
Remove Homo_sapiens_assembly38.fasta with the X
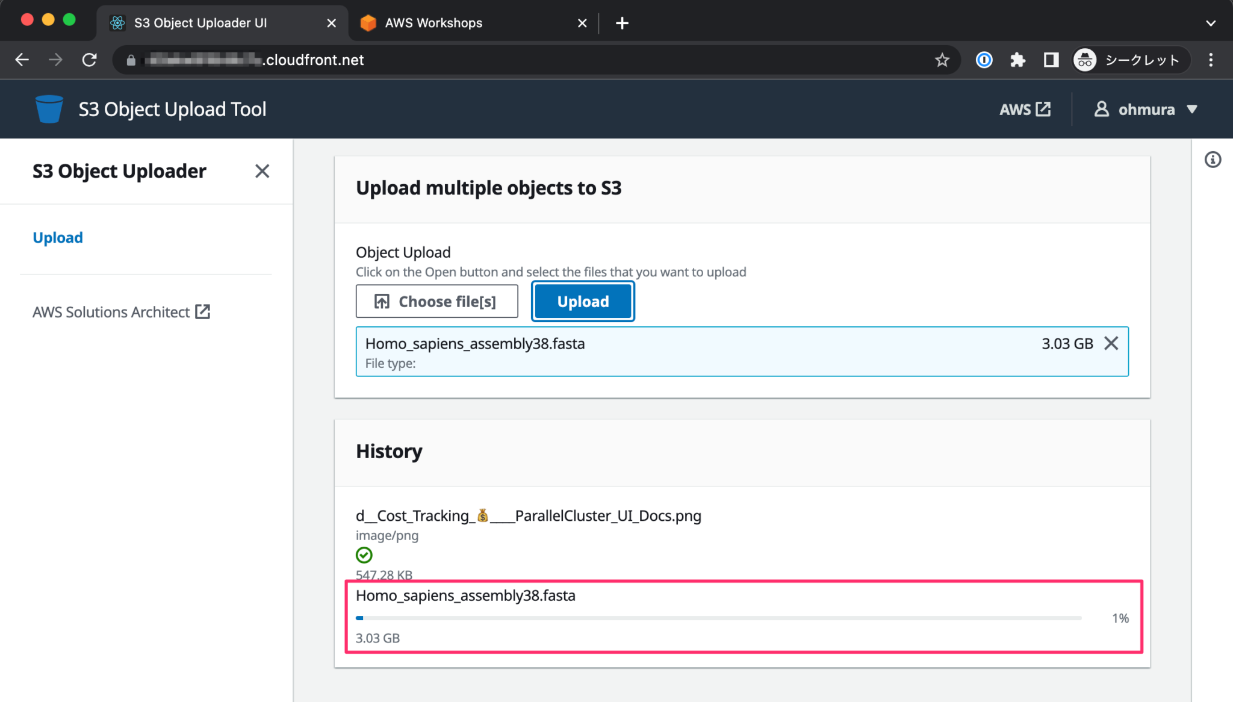pyautogui.click(x=1111, y=344)
